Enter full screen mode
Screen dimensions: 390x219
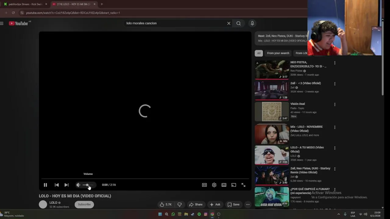click(x=243, y=185)
